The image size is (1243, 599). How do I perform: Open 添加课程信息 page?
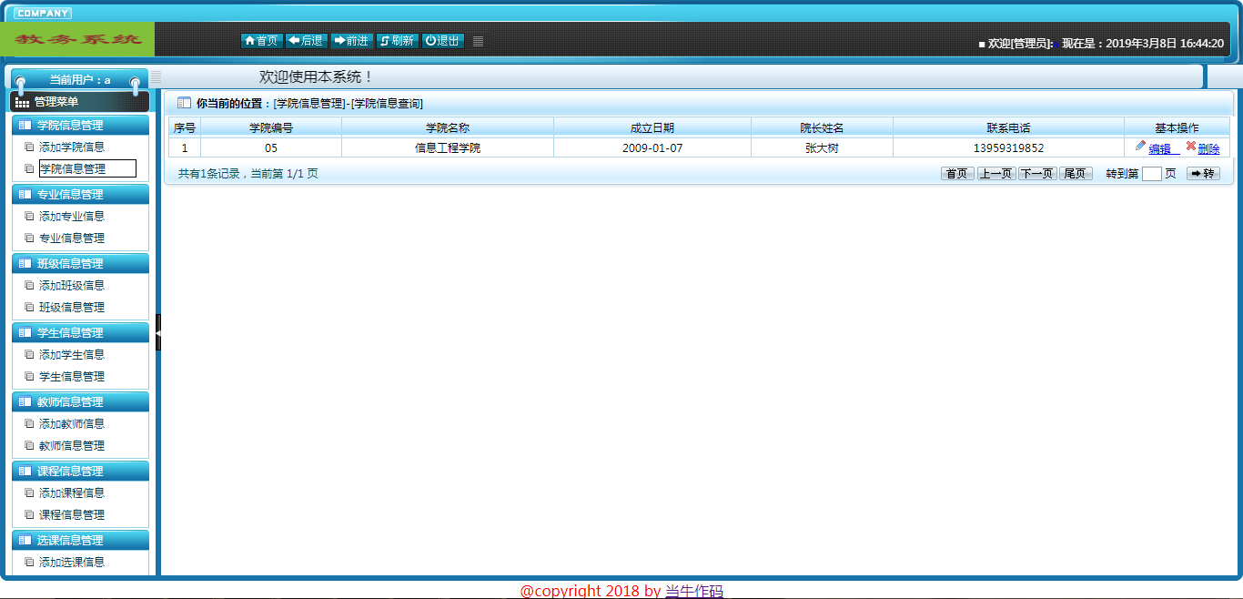pyautogui.click(x=72, y=492)
